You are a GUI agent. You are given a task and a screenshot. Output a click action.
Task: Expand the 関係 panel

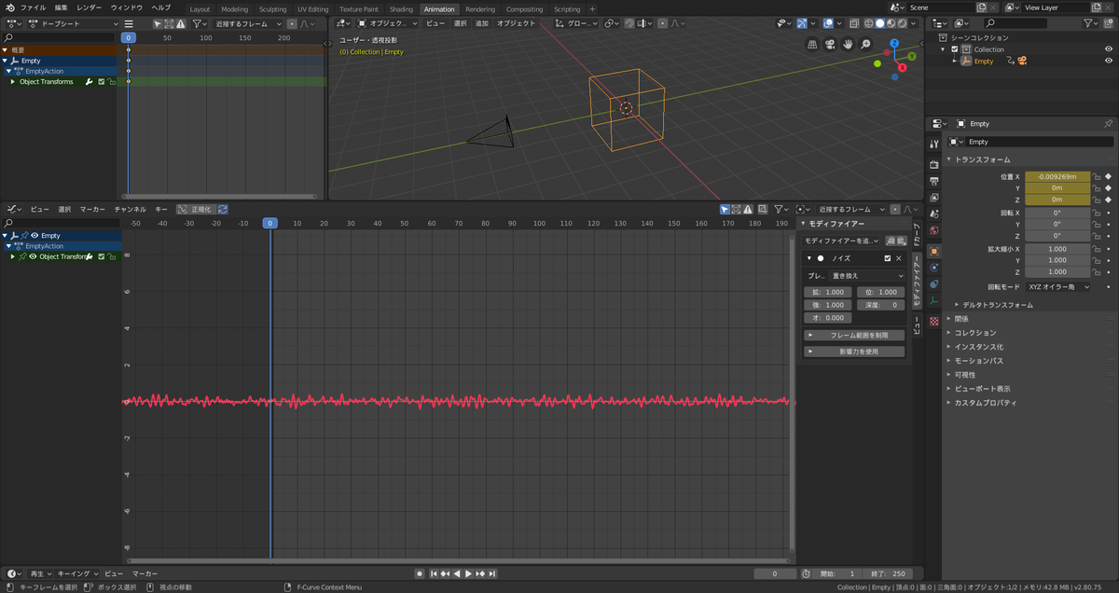961,319
